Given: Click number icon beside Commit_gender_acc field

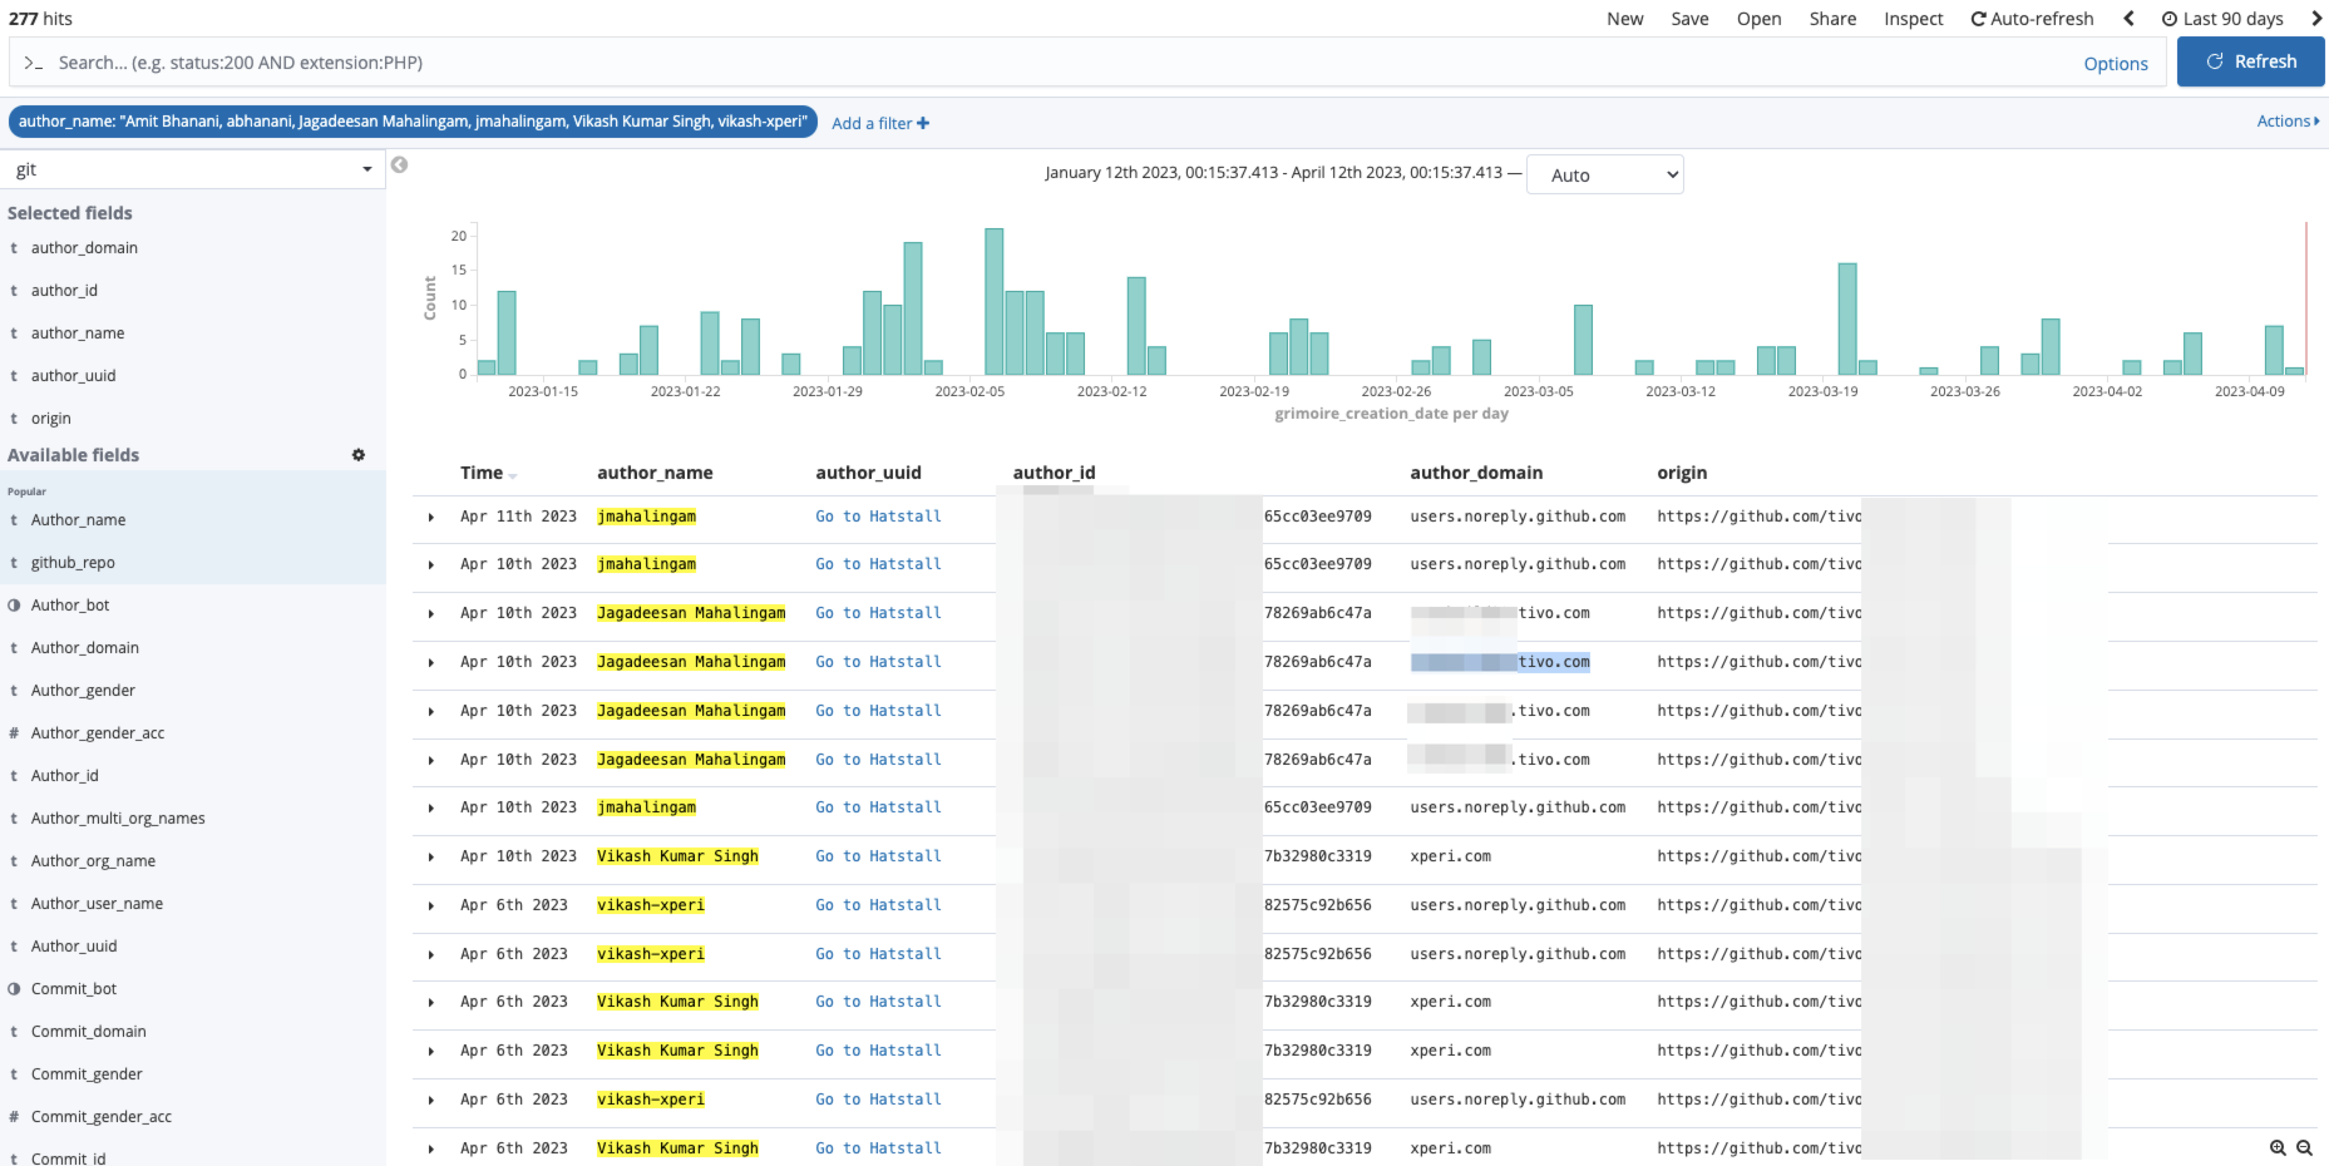Looking at the screenshot, I should coord(14,1116).
